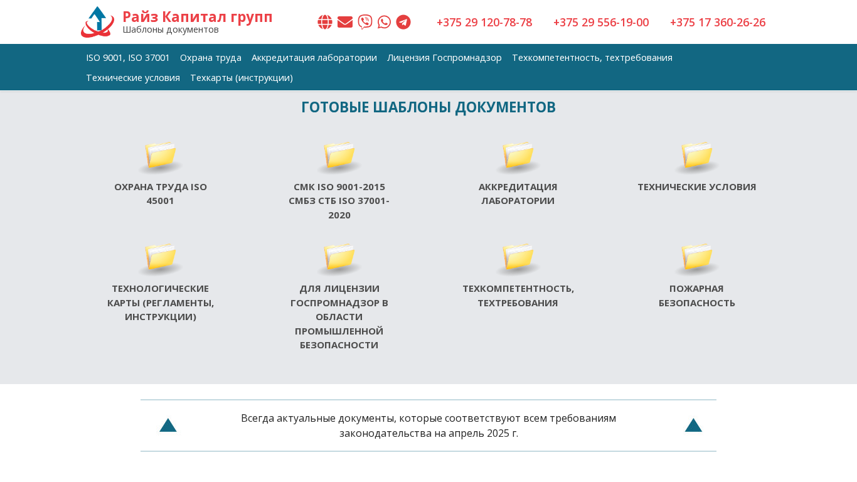
Task: Click the right blue up-arrow triangle
Action: (693, 425)
